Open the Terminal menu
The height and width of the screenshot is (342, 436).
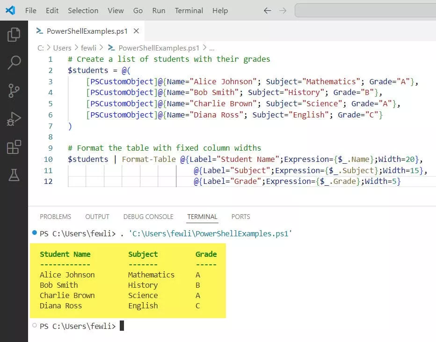pos(189,10)
